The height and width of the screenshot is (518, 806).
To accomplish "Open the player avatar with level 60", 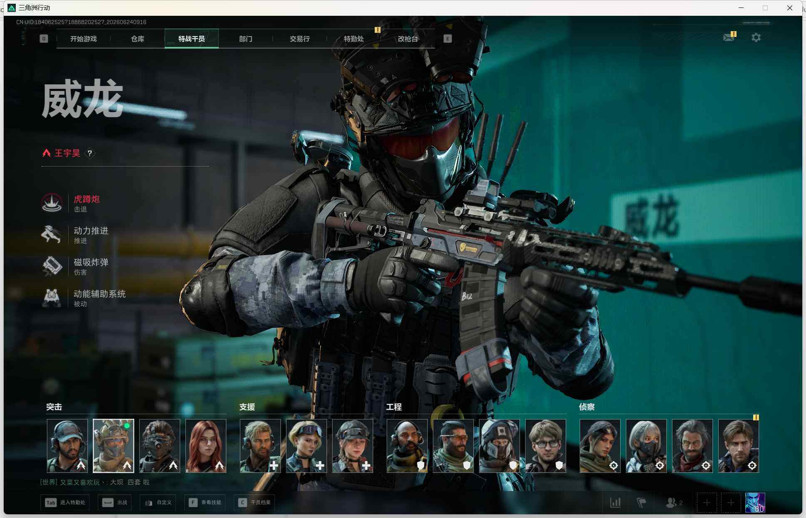I will point(755,503).
